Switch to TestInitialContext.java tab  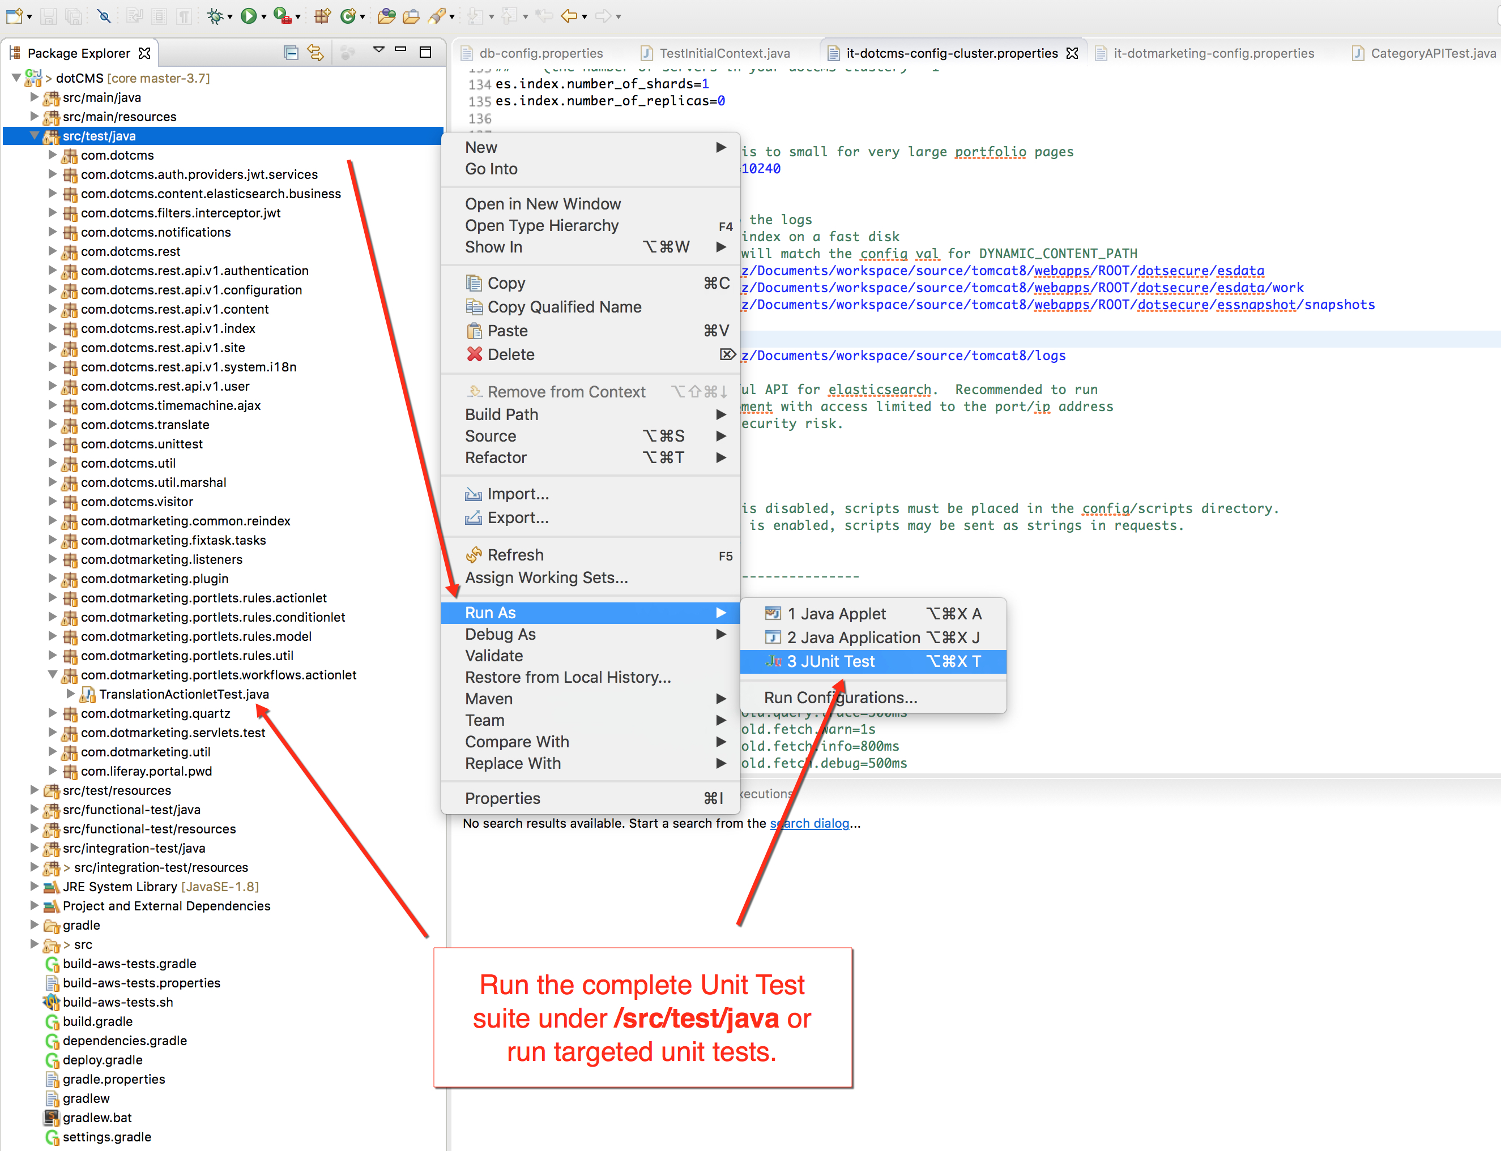click(715, 53)
